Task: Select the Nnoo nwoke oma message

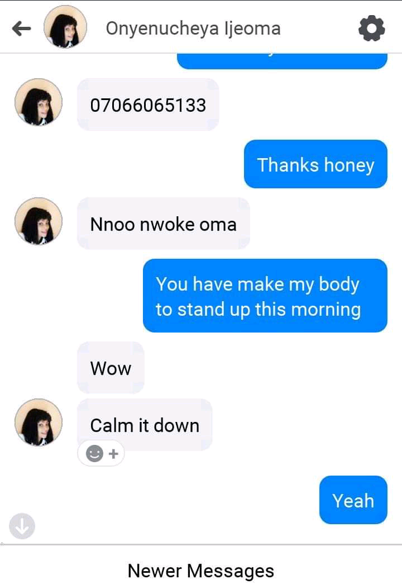Action: tap(164, 224)
